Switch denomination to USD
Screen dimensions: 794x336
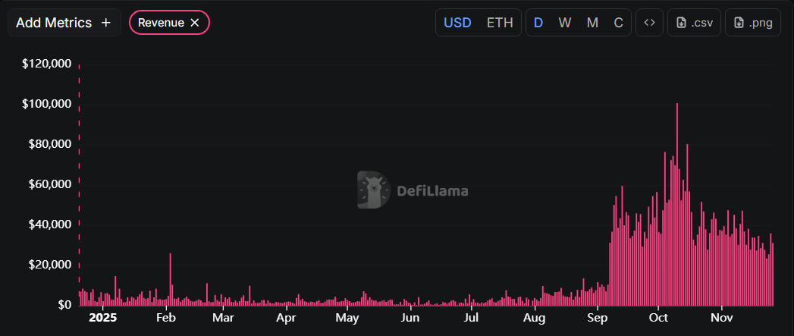pyautogui.click(x=457, y=23)
